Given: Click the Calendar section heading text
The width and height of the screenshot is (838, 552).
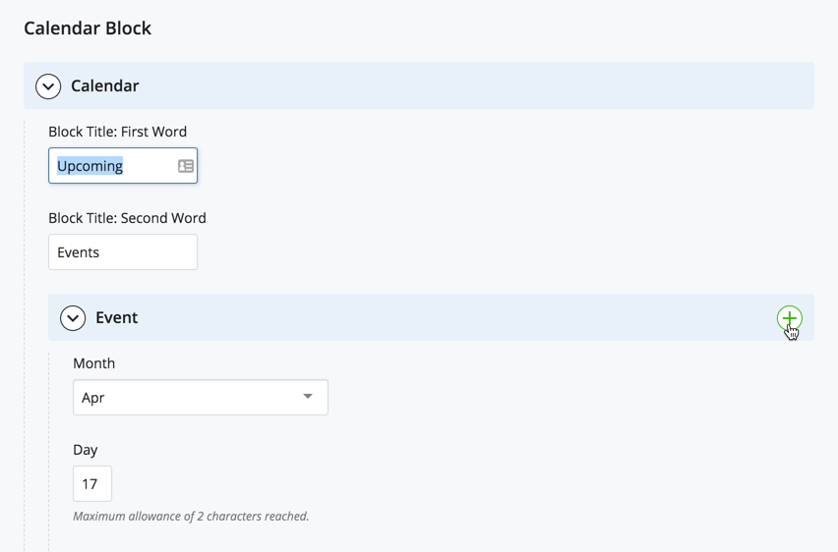Looking at the screenshot, I should [104, 86].
